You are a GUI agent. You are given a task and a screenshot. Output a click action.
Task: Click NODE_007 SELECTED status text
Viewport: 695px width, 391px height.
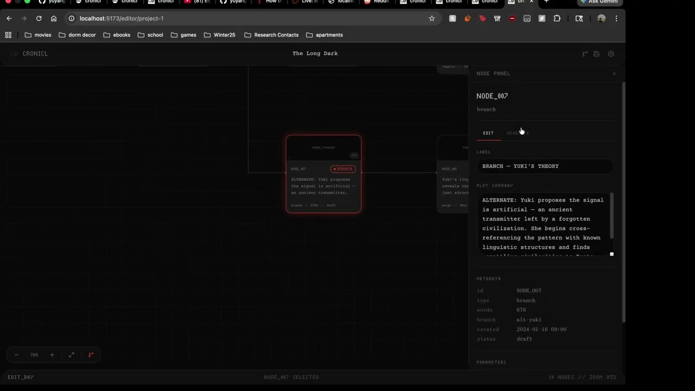click(x=291, y=377)
